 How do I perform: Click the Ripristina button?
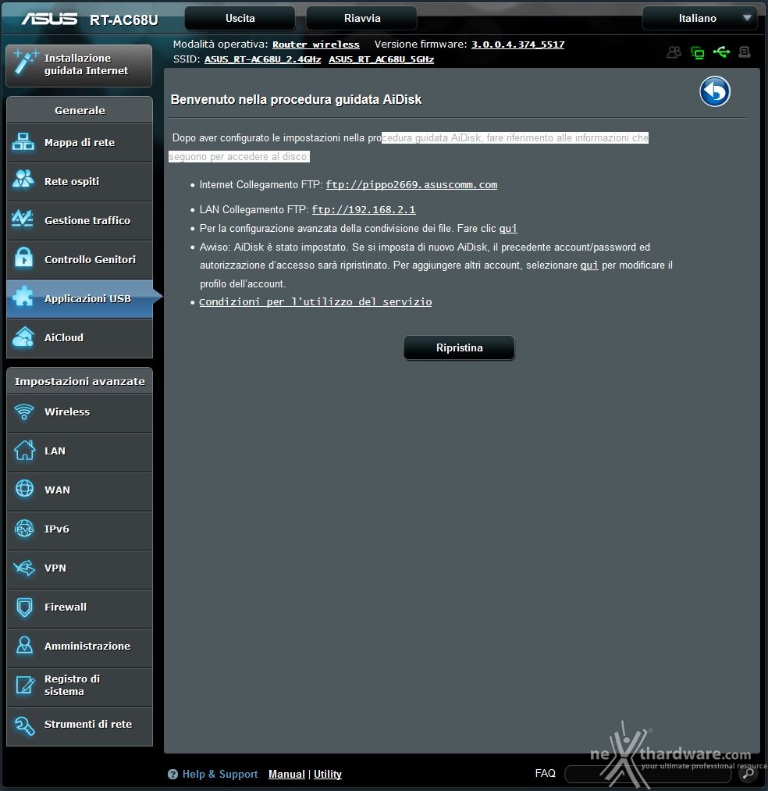tap(460, 348)
